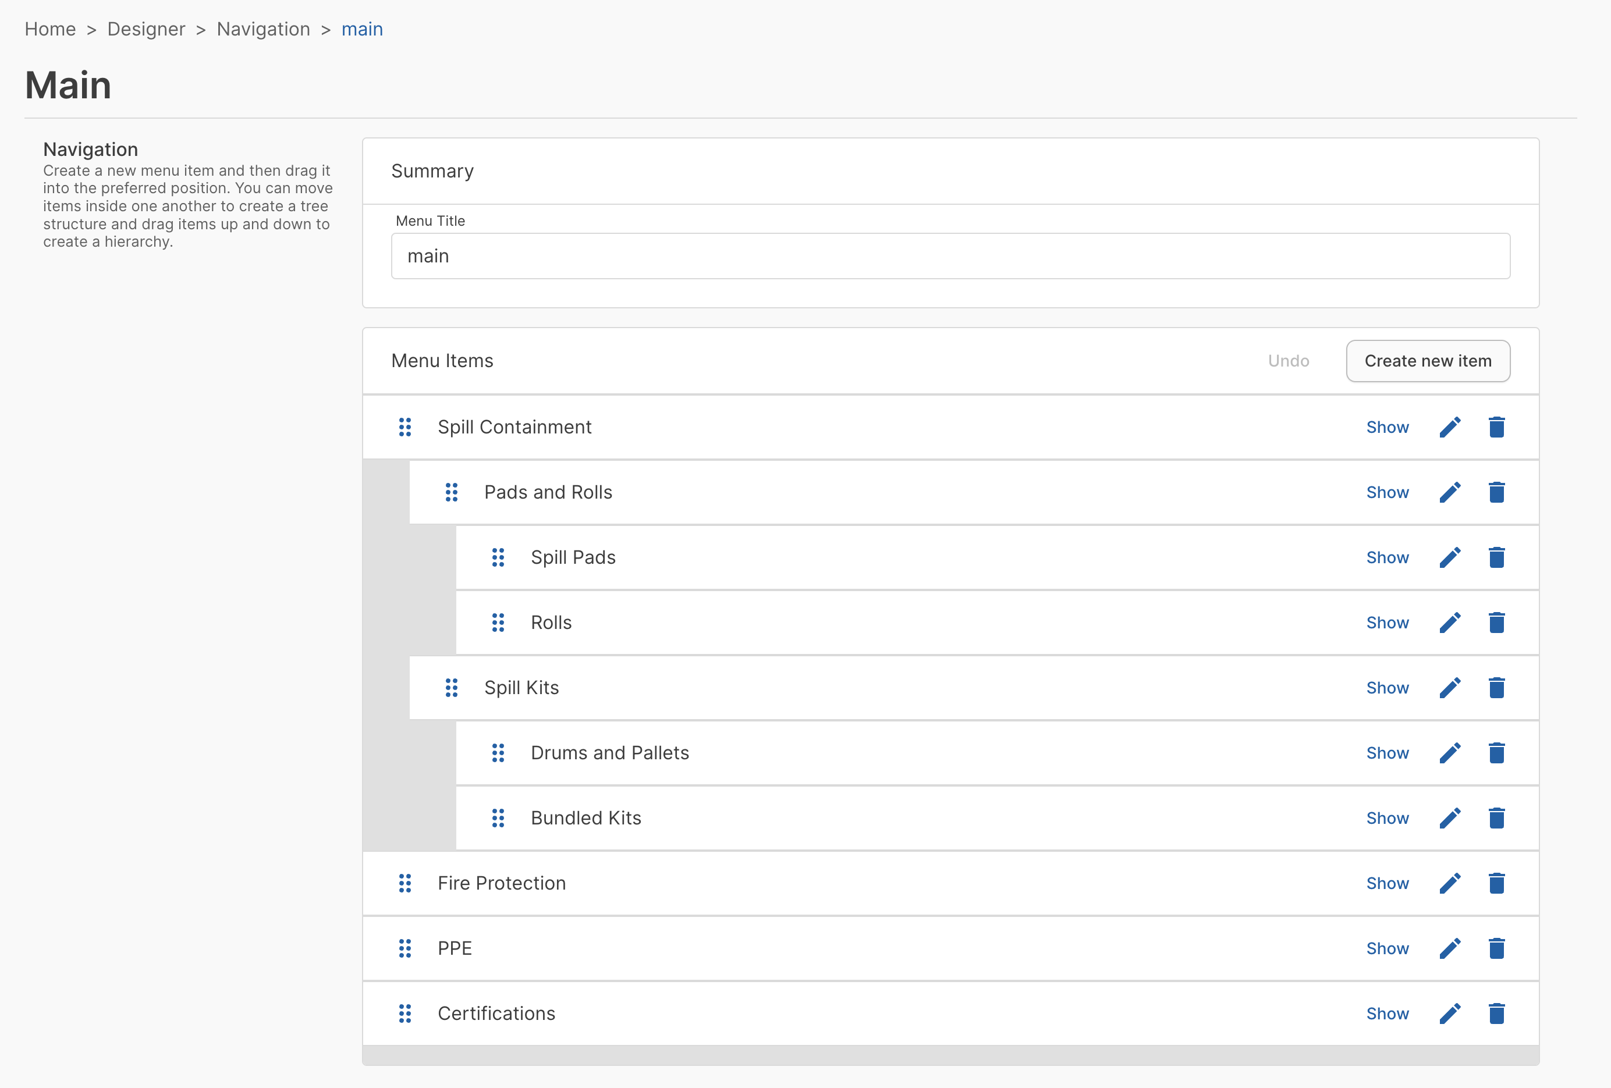The image size is (1611, 1088).
Task: Click the drag handle beside PPE
Action: (x=405, y=948)
